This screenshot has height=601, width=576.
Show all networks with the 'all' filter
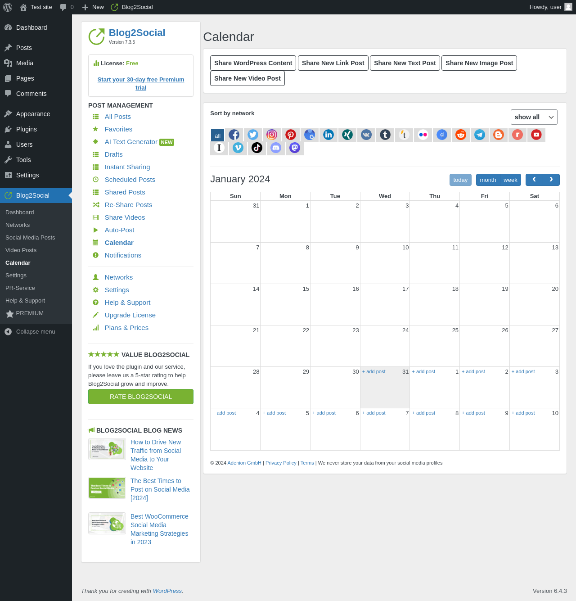coord(217,135)
